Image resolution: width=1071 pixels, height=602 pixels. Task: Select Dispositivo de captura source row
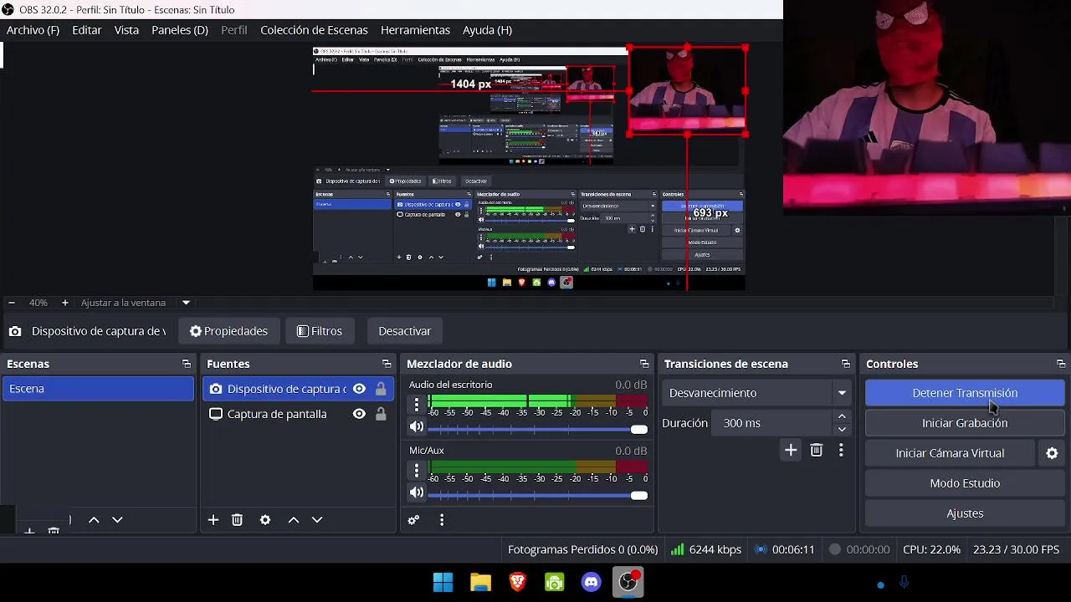click(x=298, y=389)
